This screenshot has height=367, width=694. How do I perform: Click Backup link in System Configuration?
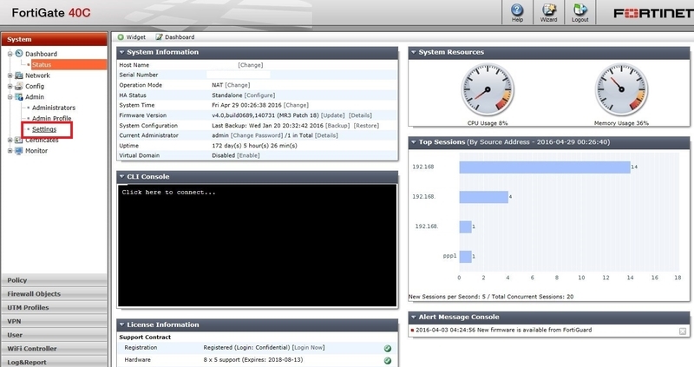point(337,126)
